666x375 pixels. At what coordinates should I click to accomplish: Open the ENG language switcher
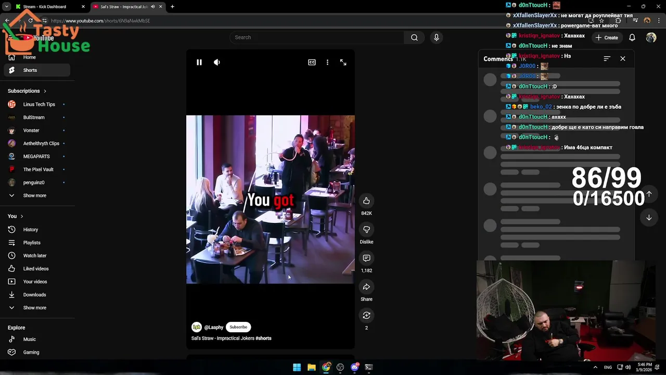[608, 367]
